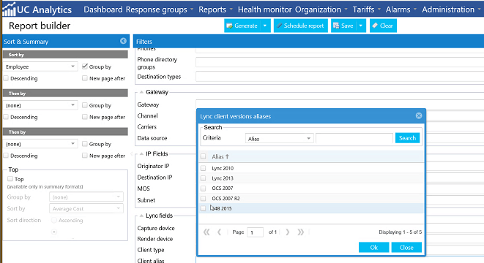Open the Average Cost sort dropdown

pyautogui.click(x=86, y=208)
